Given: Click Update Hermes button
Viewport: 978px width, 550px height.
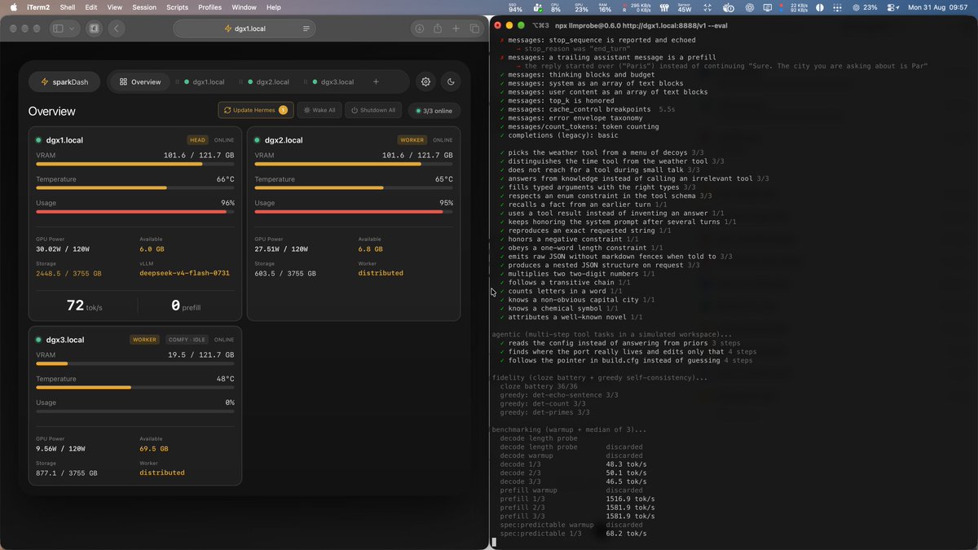Looking at the screenshot, I should pyautogui.click(x=255, y=110).
